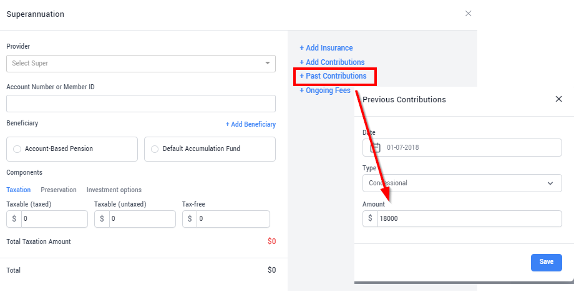Viewport: 574px width, 292px height.
Task: Open + Add Contributions link
Action: (x=332, y=62)
